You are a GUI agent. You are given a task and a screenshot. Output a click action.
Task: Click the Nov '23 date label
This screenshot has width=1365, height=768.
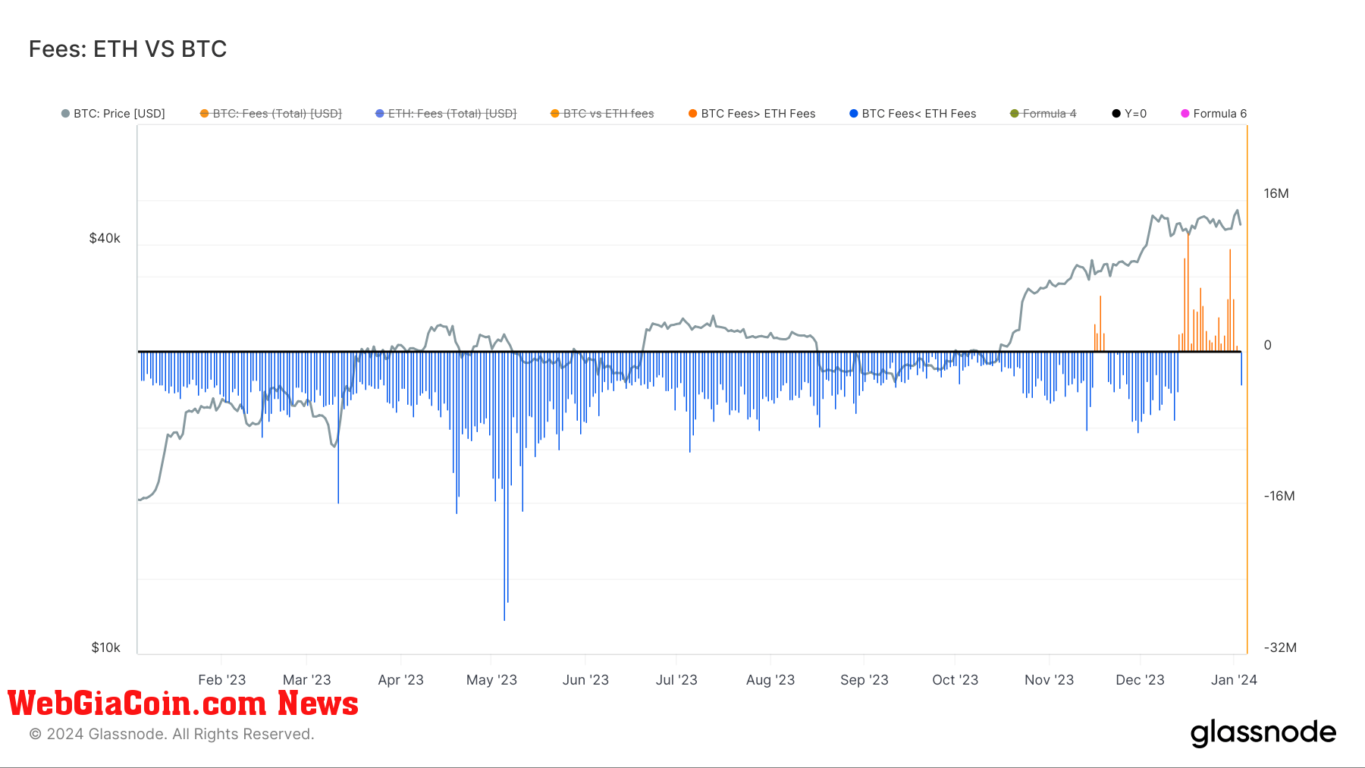tap(1049, 680)
